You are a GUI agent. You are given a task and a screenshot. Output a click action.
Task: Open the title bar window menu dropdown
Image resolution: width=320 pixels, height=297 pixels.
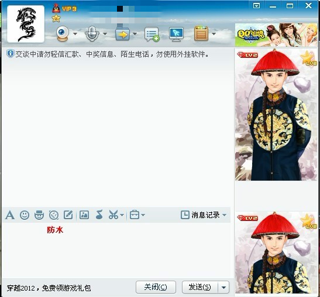point(256,5)
